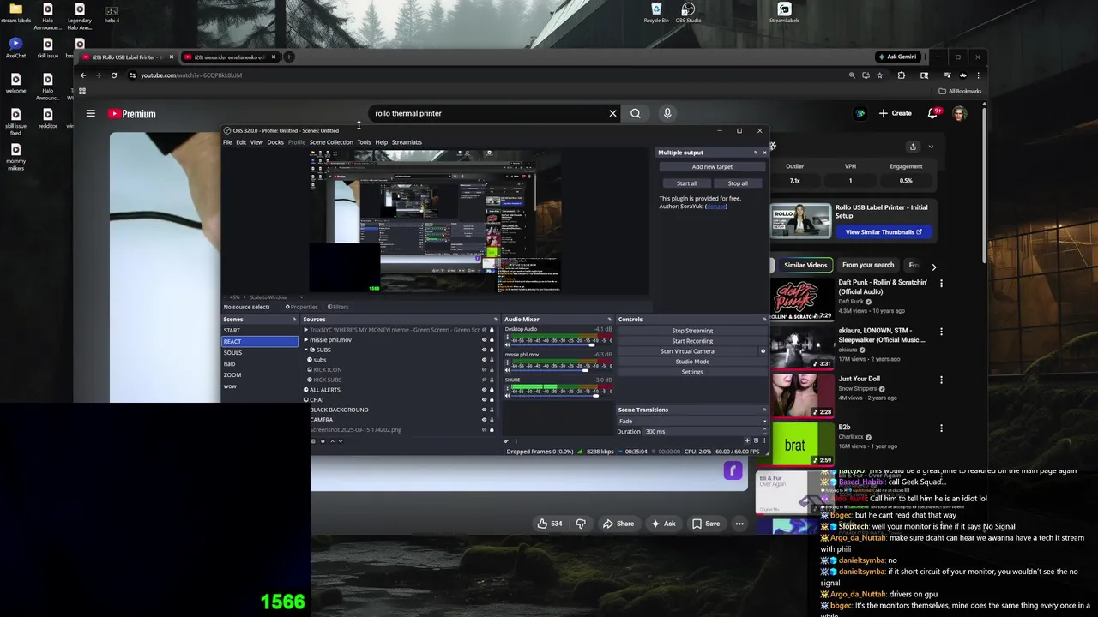This screenshot has width=1098, height=617.
Task: Click Start Recording in OBS
Action: 692,341
